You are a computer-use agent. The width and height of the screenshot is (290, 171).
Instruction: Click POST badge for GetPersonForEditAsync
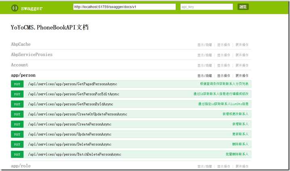click(x=17, y=94)
